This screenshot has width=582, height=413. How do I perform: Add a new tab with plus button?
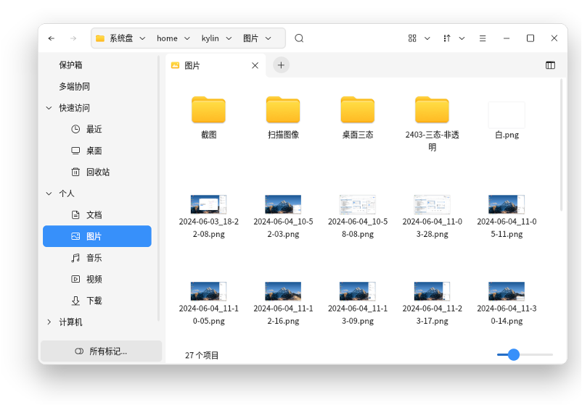[x=281, y=65]
